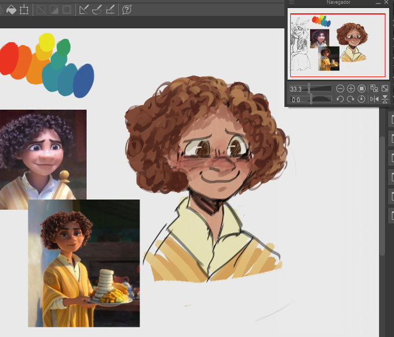Image resolution: width=394 pixels, height=337 pixels.
Task: Toggle Show border of selected area
Action: click(67, 10)
